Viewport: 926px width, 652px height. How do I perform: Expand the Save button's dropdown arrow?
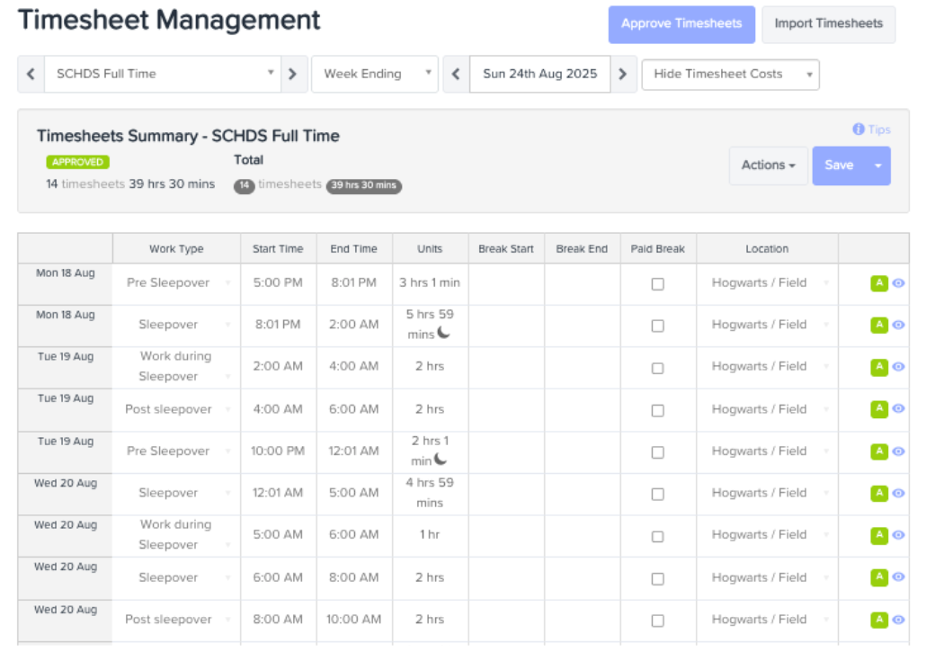[x=878, y=165]
